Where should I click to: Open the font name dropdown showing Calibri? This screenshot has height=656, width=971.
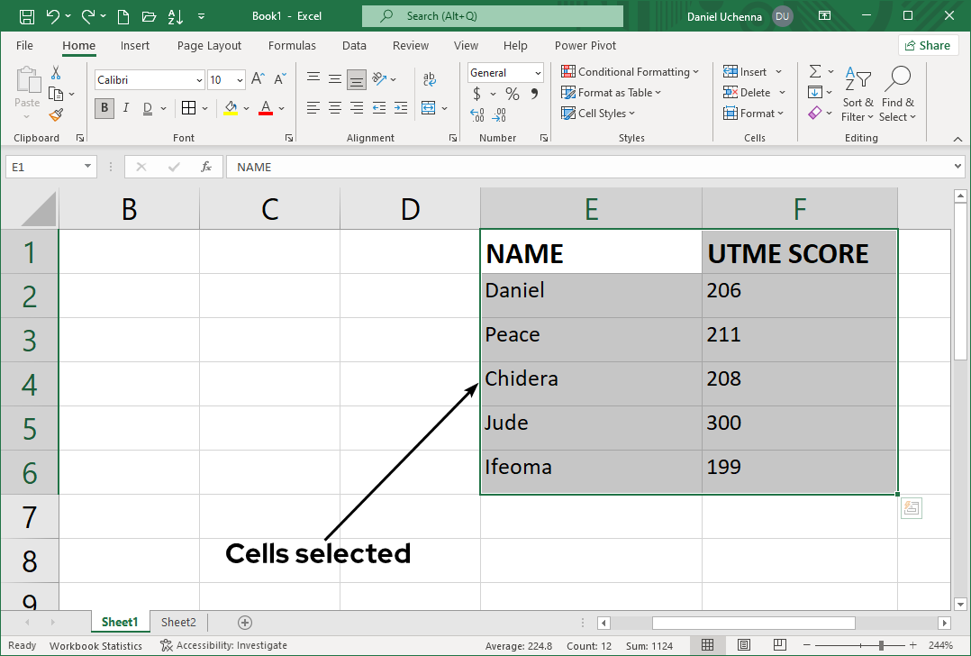(199, 80)
